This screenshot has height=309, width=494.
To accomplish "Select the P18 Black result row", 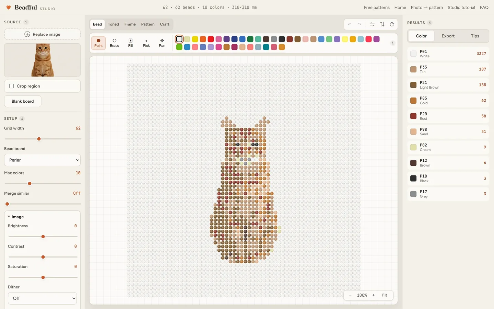I will point(448,179).
